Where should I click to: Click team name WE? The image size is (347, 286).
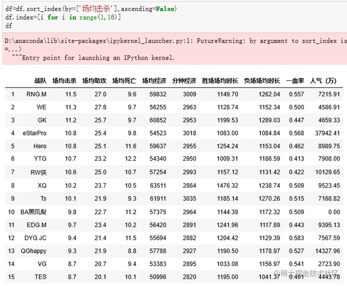[41, 107]
